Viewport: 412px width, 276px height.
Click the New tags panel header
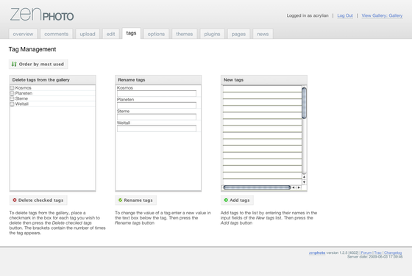[x=264, y=80]
